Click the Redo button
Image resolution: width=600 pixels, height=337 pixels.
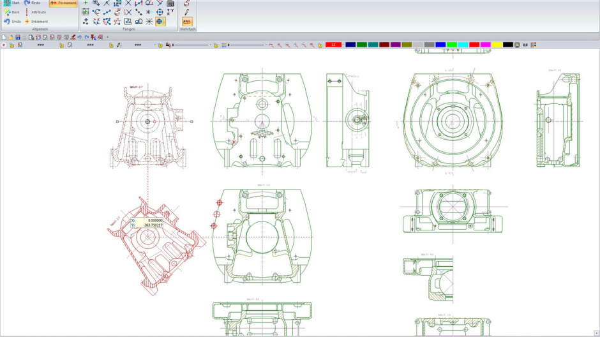[32, 3]
